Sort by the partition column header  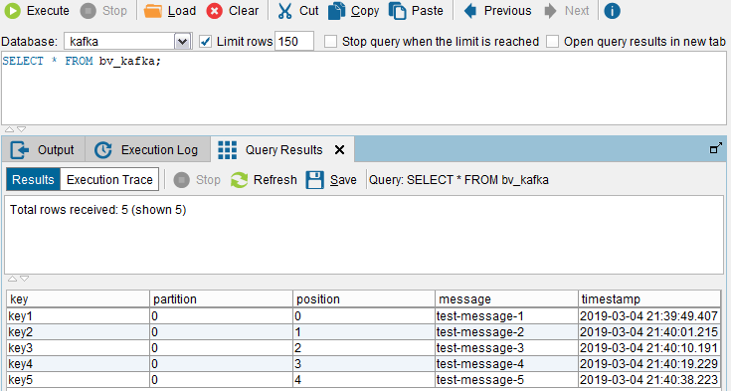pyautogui.click(x=221, y=299)
